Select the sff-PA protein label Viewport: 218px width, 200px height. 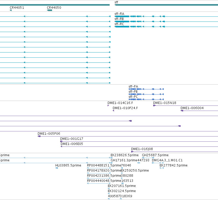coord(133,87)
